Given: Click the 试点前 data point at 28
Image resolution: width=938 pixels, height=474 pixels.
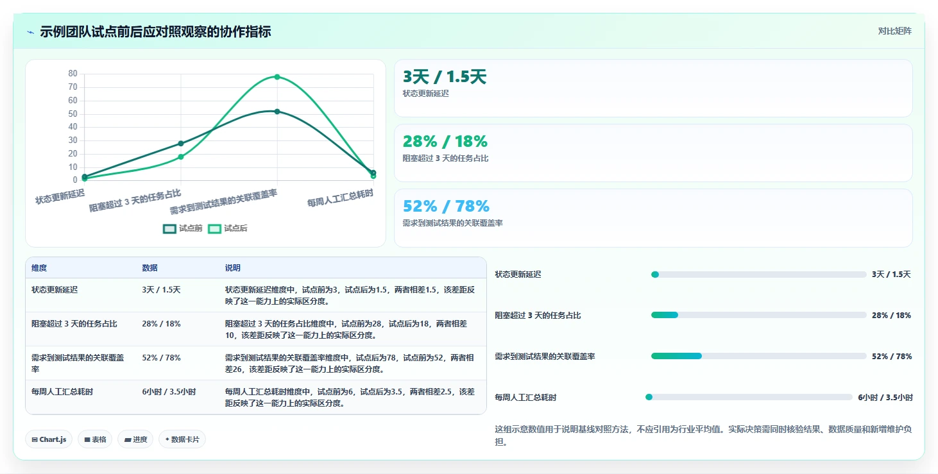Looking at the screenshot, I should pos(181,143).
